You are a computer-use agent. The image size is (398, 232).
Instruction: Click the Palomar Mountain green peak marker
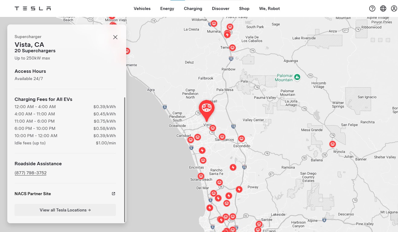(297, 77)
